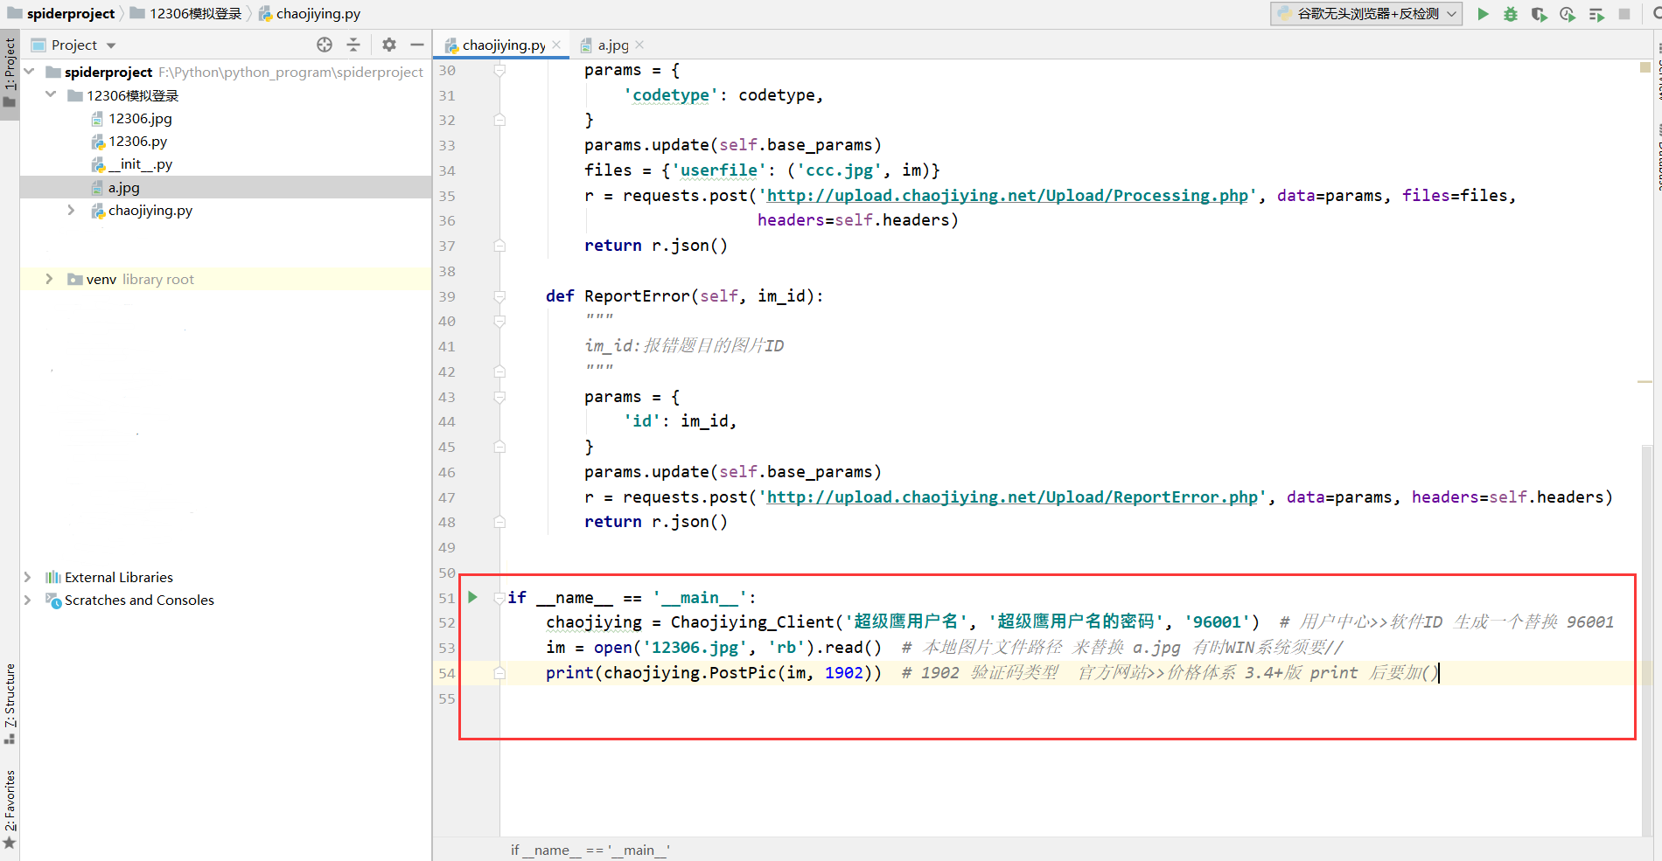This screenshot has width=1662, height=861.
Task: Click on '96001' string on line 52
Action: tap(1217, 622)
